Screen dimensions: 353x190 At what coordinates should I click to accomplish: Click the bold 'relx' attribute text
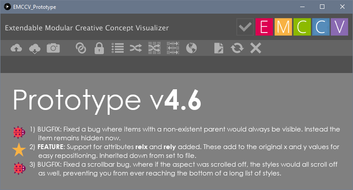[141, 147]
